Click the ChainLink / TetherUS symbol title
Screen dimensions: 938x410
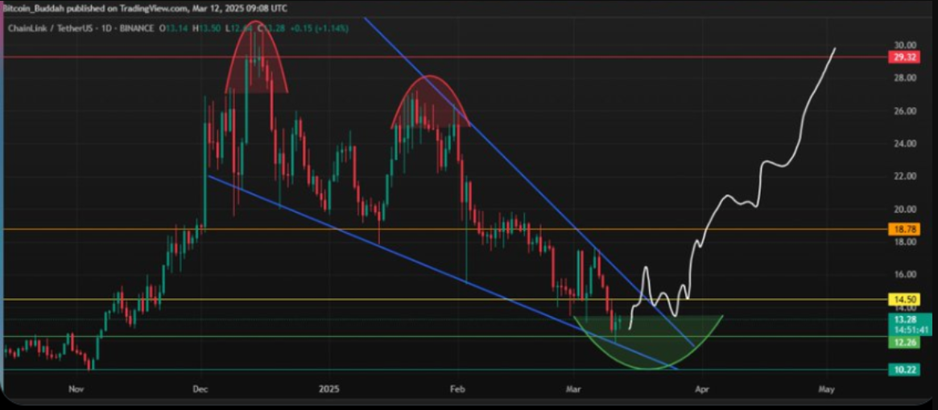pyautogui.click(x=52, y=28)
